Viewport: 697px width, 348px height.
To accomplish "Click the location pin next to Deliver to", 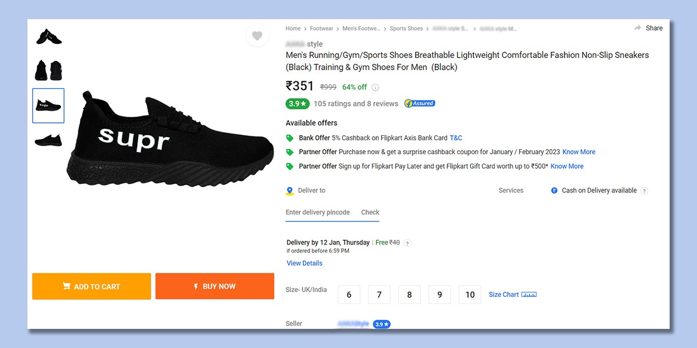I will coord(290,191).
